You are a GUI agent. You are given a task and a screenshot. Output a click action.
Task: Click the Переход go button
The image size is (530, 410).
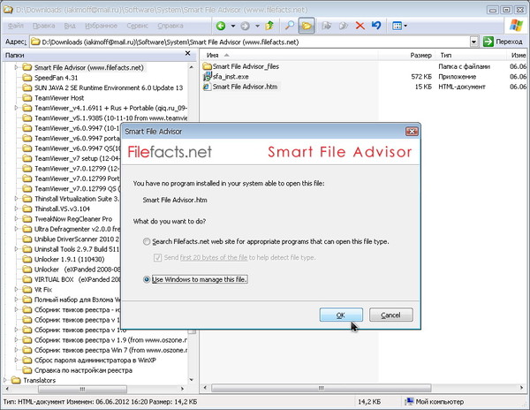pos(503,42)
